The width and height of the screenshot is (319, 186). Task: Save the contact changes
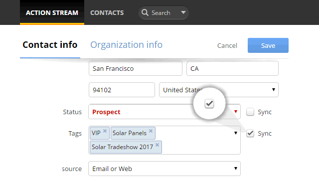[x=268, y=45]
